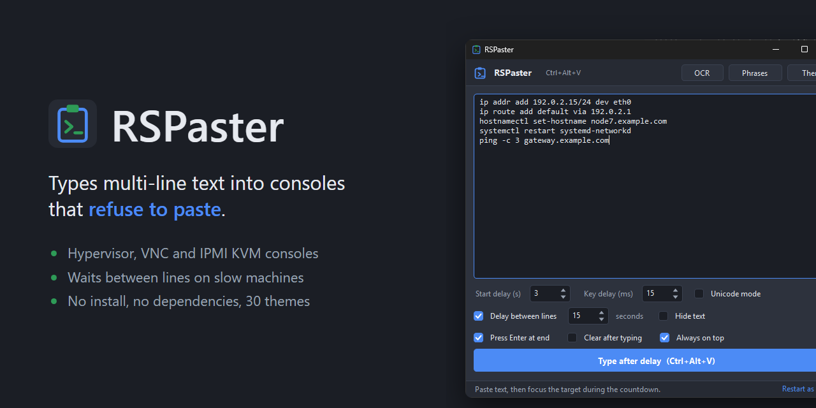This screenshot has height=408, width=816.
Task: Increase Start delay with the up arrow
Action: 563,290
